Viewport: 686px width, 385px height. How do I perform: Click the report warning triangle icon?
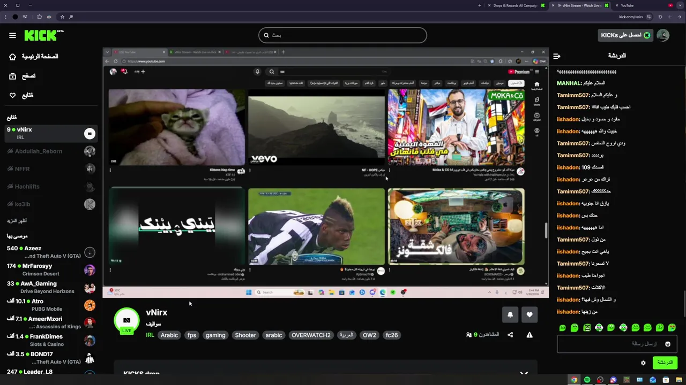coord(530,335)
